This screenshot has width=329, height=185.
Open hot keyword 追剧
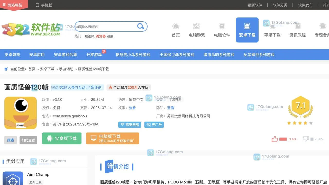[110, 36]
